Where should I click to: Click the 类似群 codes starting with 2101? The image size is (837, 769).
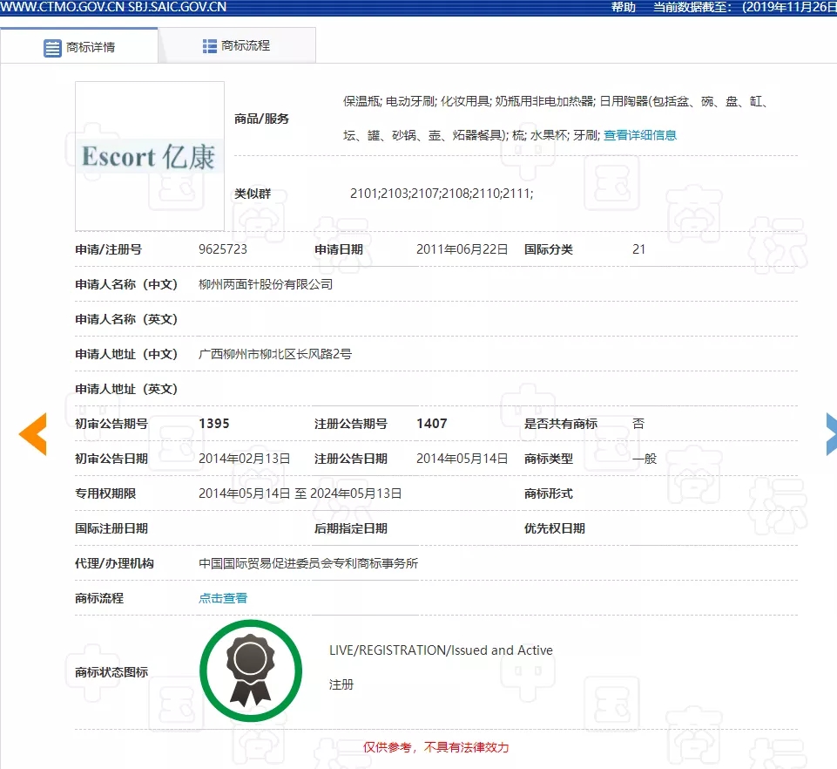coord(442,194)
